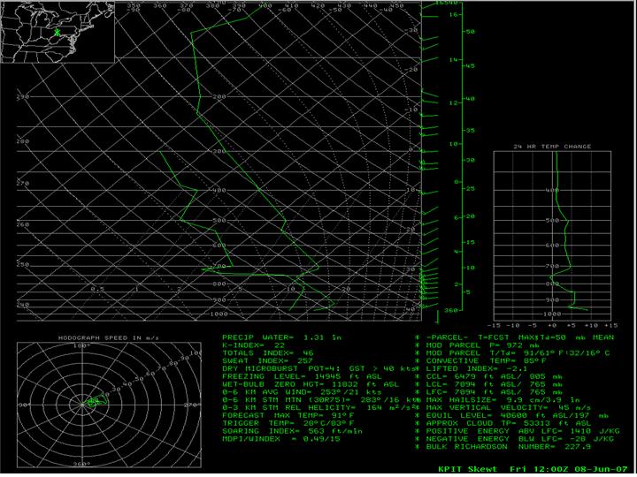This screenshot has width=637, height=477.
Task: Click the 'SWEAT INDEX= 257' readout
Action: pos(267,360)
